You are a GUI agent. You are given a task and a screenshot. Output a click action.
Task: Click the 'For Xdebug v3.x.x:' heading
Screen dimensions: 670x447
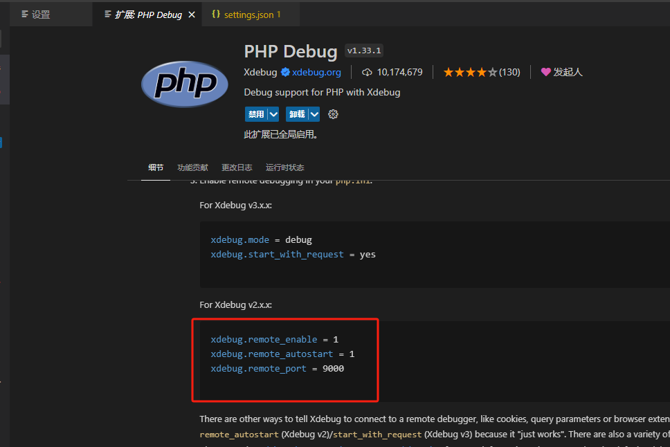point(235,205)
